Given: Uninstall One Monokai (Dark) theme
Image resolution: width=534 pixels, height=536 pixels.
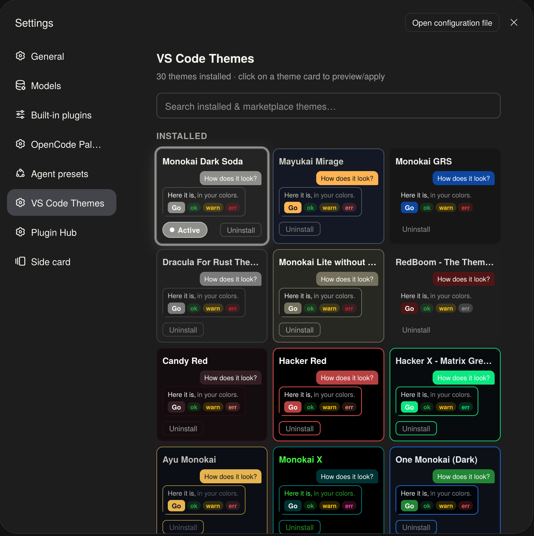Looking at the screenshot, I should [416, 527].
